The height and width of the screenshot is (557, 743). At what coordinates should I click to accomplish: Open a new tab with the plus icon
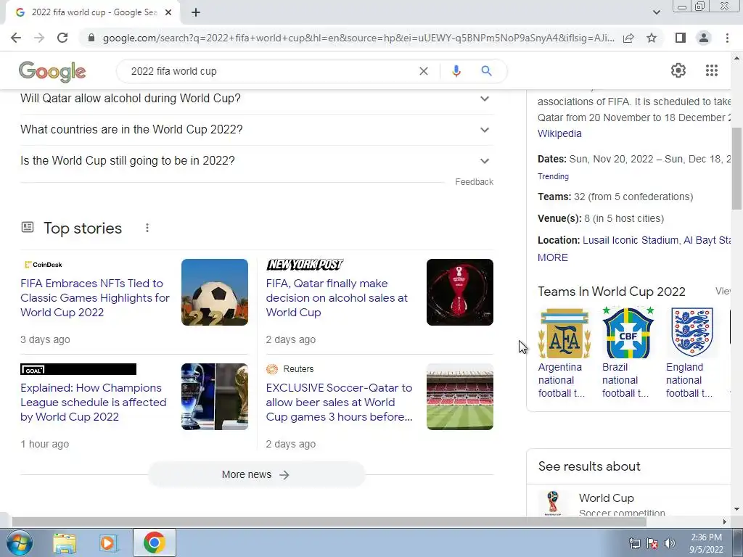coord(196,13)
